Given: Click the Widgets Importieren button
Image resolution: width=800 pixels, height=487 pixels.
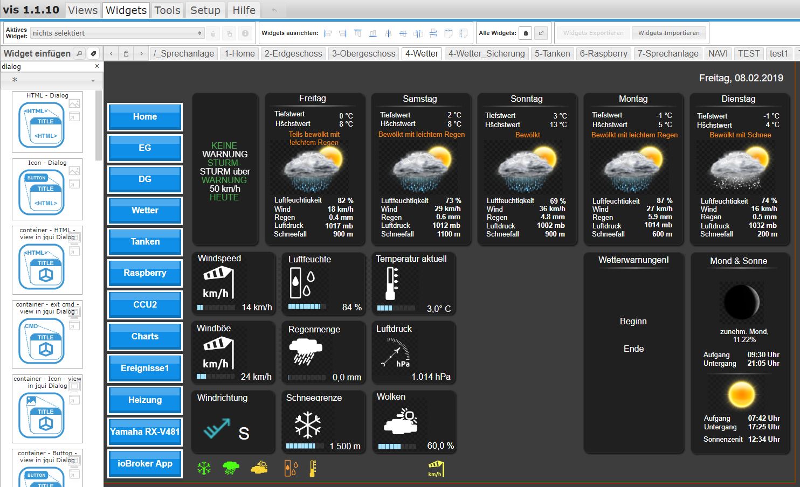Looking at the screenshot, I should coord(668,33).
